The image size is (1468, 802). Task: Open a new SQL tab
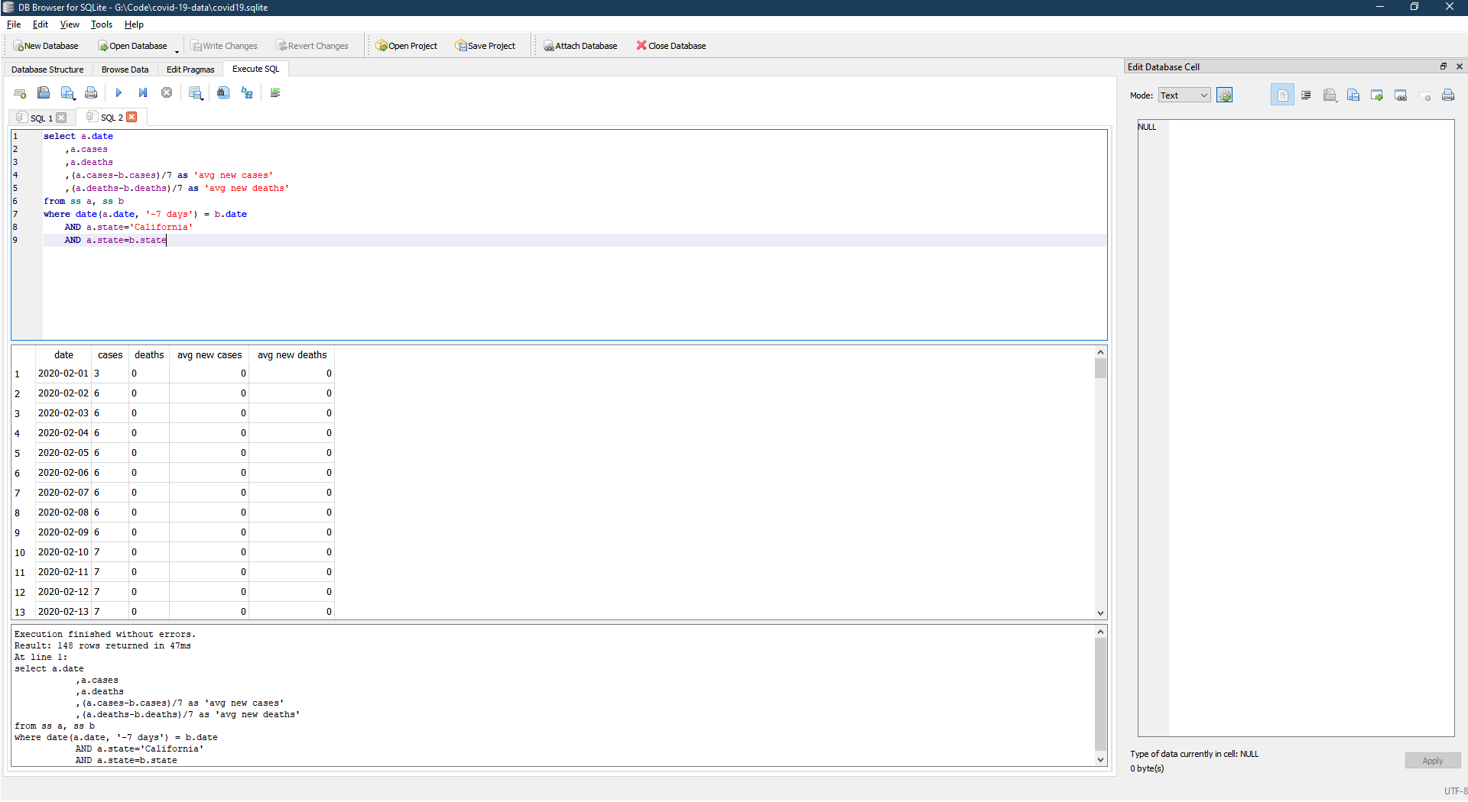pos(20,92)
